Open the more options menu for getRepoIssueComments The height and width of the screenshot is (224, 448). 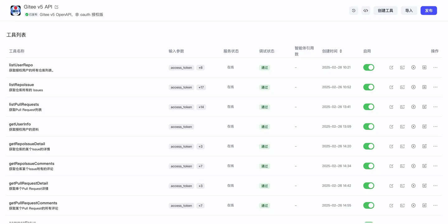435,166
